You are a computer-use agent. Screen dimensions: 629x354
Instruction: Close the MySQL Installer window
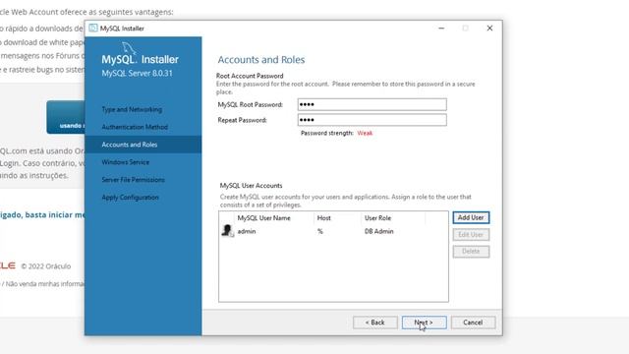coord(489,29)
